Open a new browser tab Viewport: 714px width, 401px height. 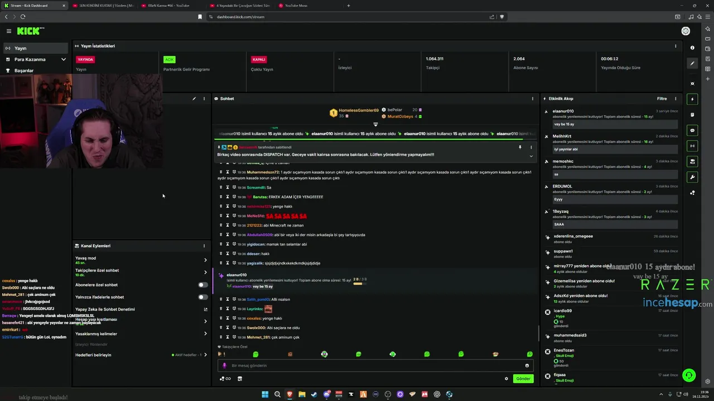[x=349, y=6]
